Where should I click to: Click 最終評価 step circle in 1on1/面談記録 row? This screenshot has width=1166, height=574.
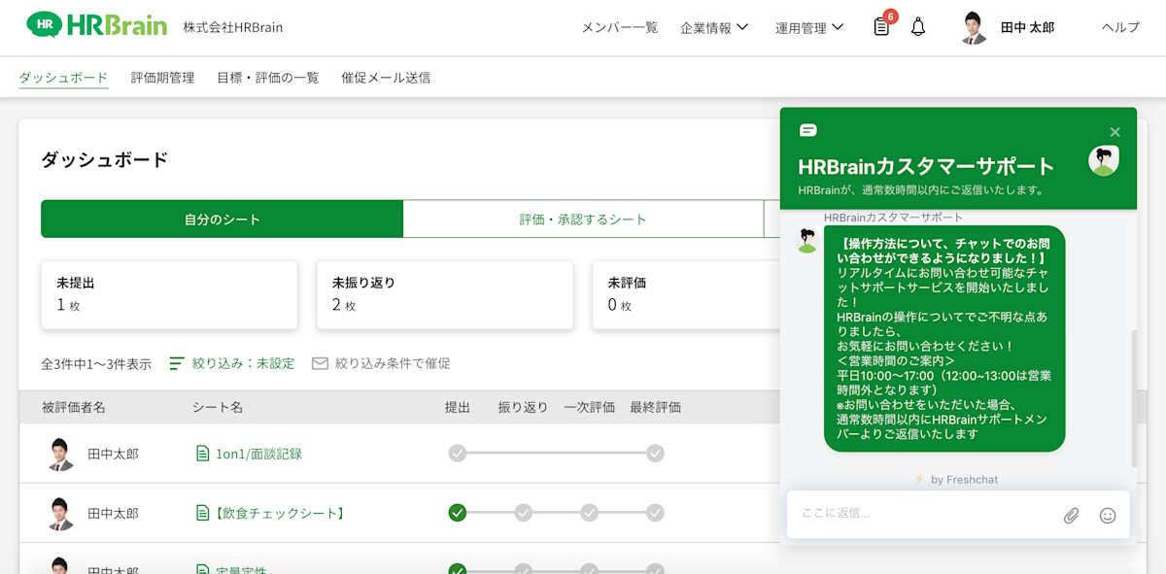(x=656, y=453)
